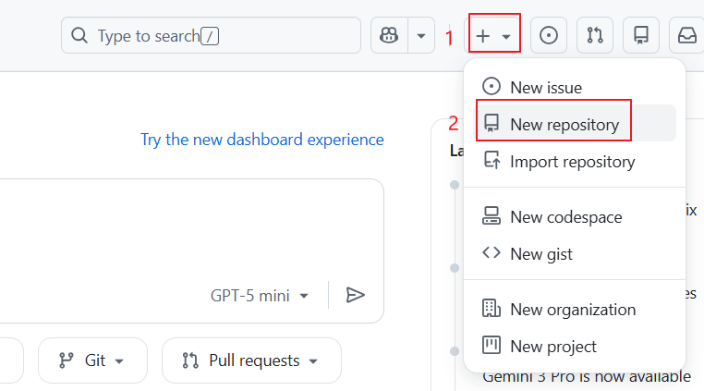Image resolution: width=704 pixels, height=391 pixels.
Task: Choose New codespace from menu
Action: click(565, 217)
